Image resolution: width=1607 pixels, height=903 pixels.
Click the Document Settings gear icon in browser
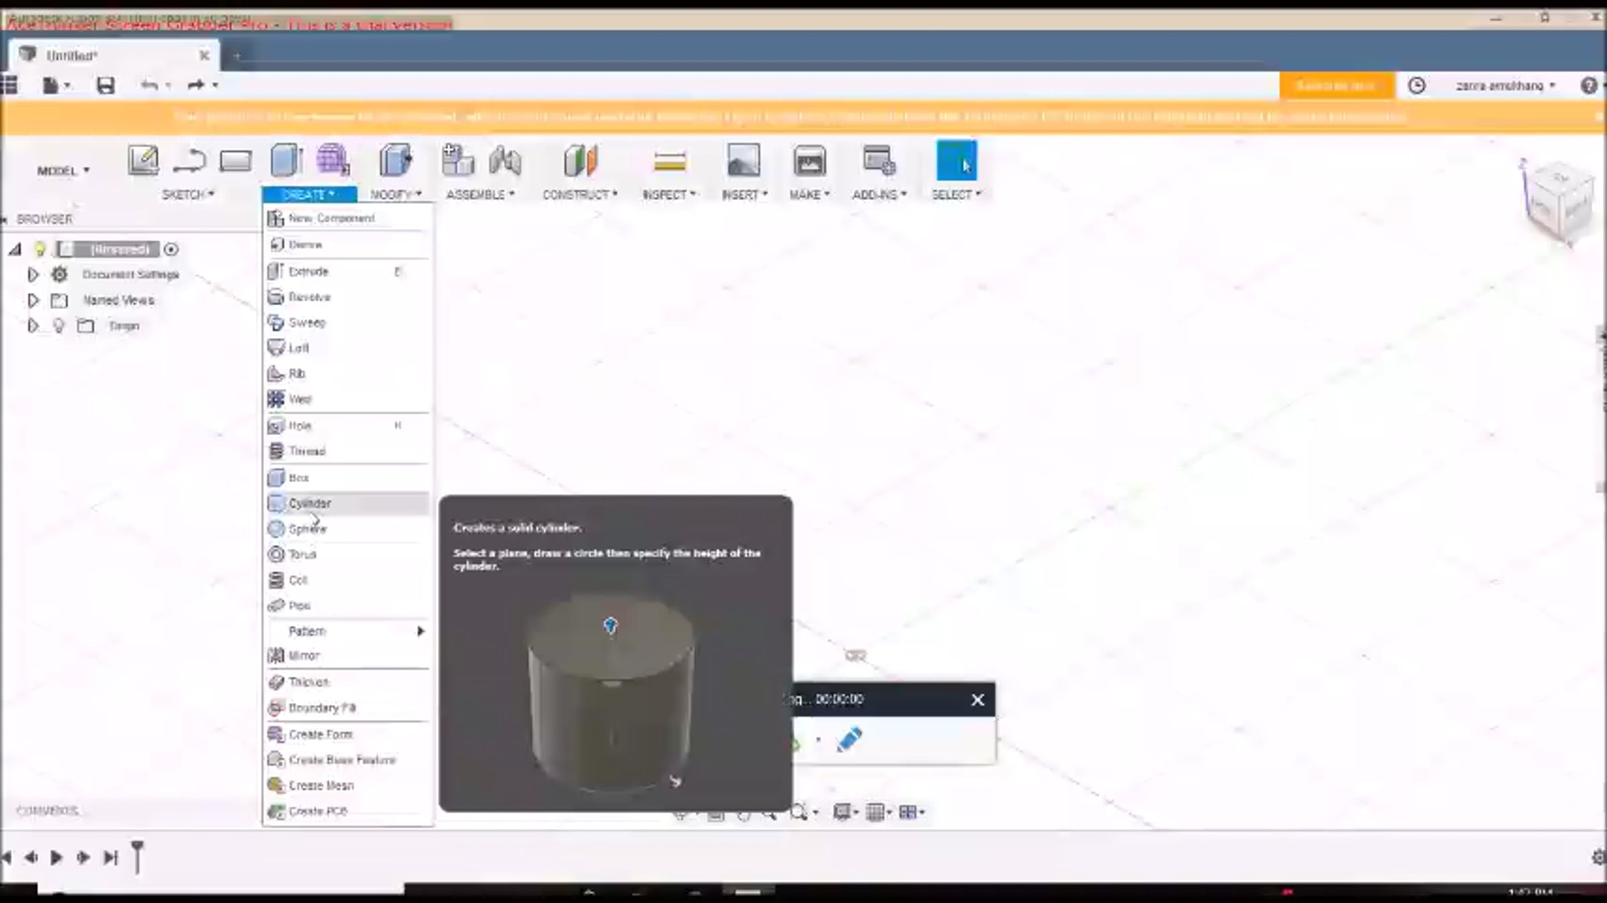60,274
